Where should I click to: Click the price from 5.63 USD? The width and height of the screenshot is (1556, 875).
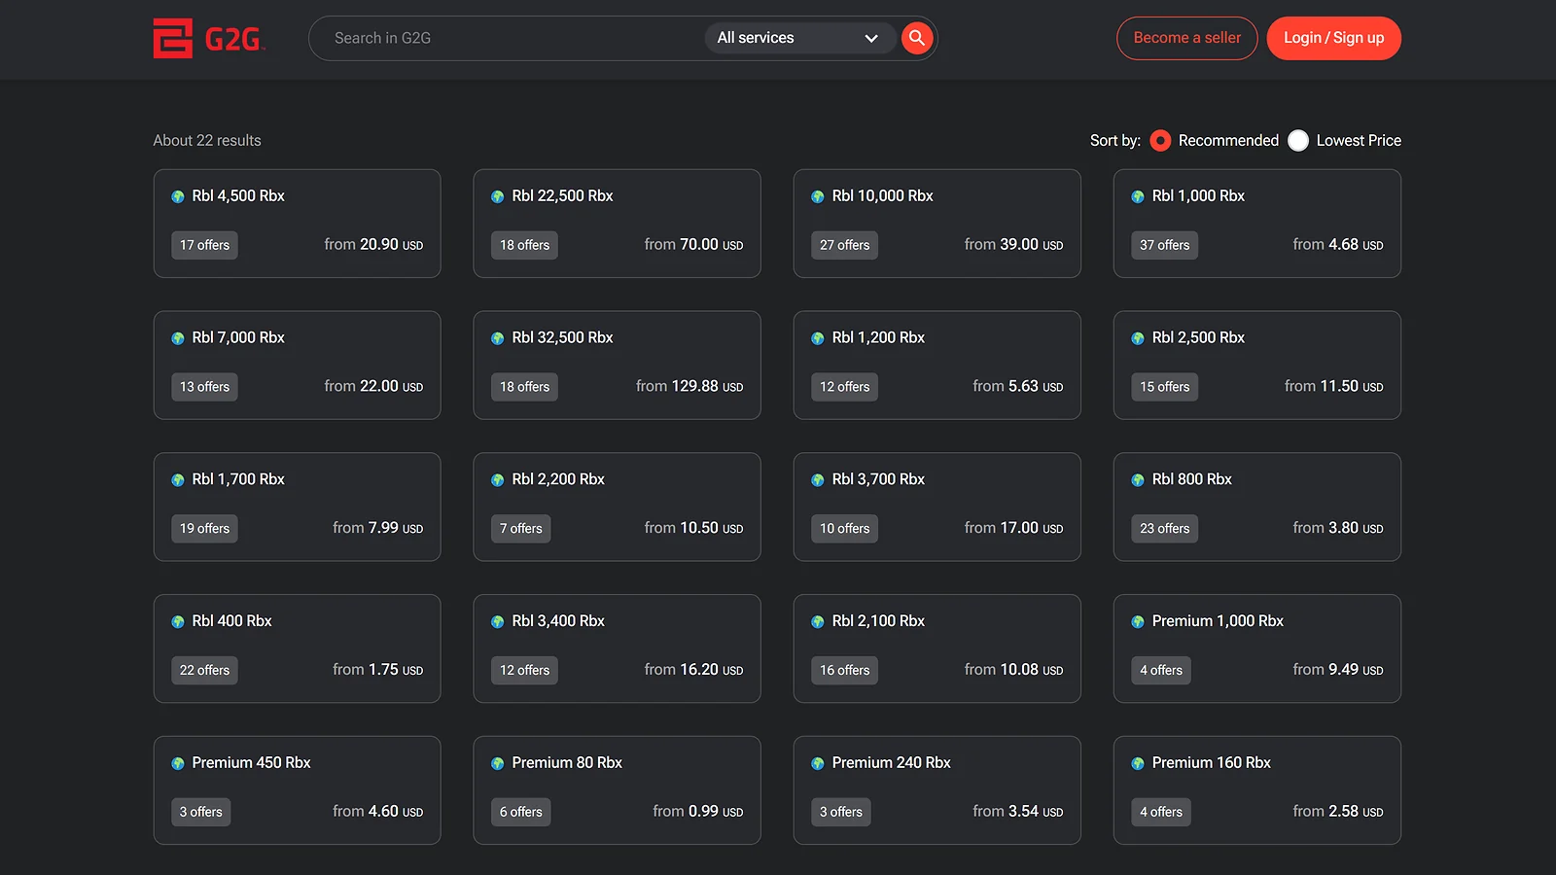point(1018,386)
